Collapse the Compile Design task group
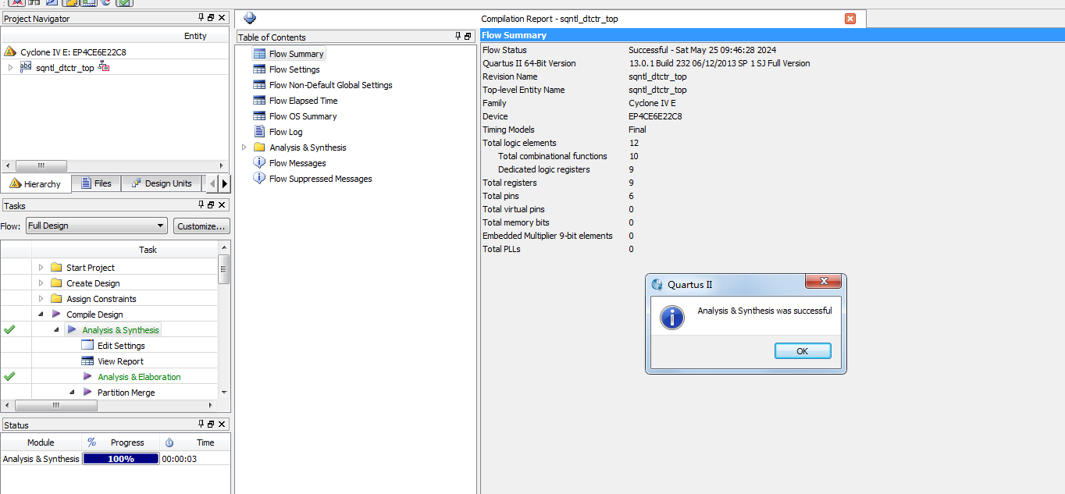Image resolution: width=1065 pixels, height=494 pixels. [41, 315]
